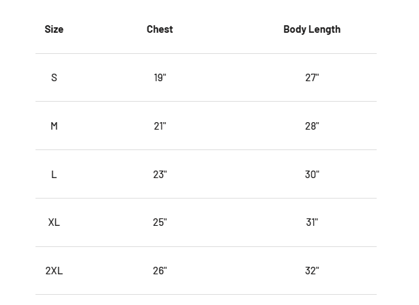The width and height of the screenshot is (419, 305).
Task: Click the 30" body length measurement
Action: (x=312, y=174)
